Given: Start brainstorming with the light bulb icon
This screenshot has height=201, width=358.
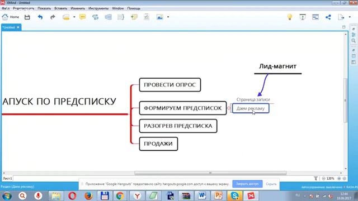Looking at the screenshot, I should 290,17.
